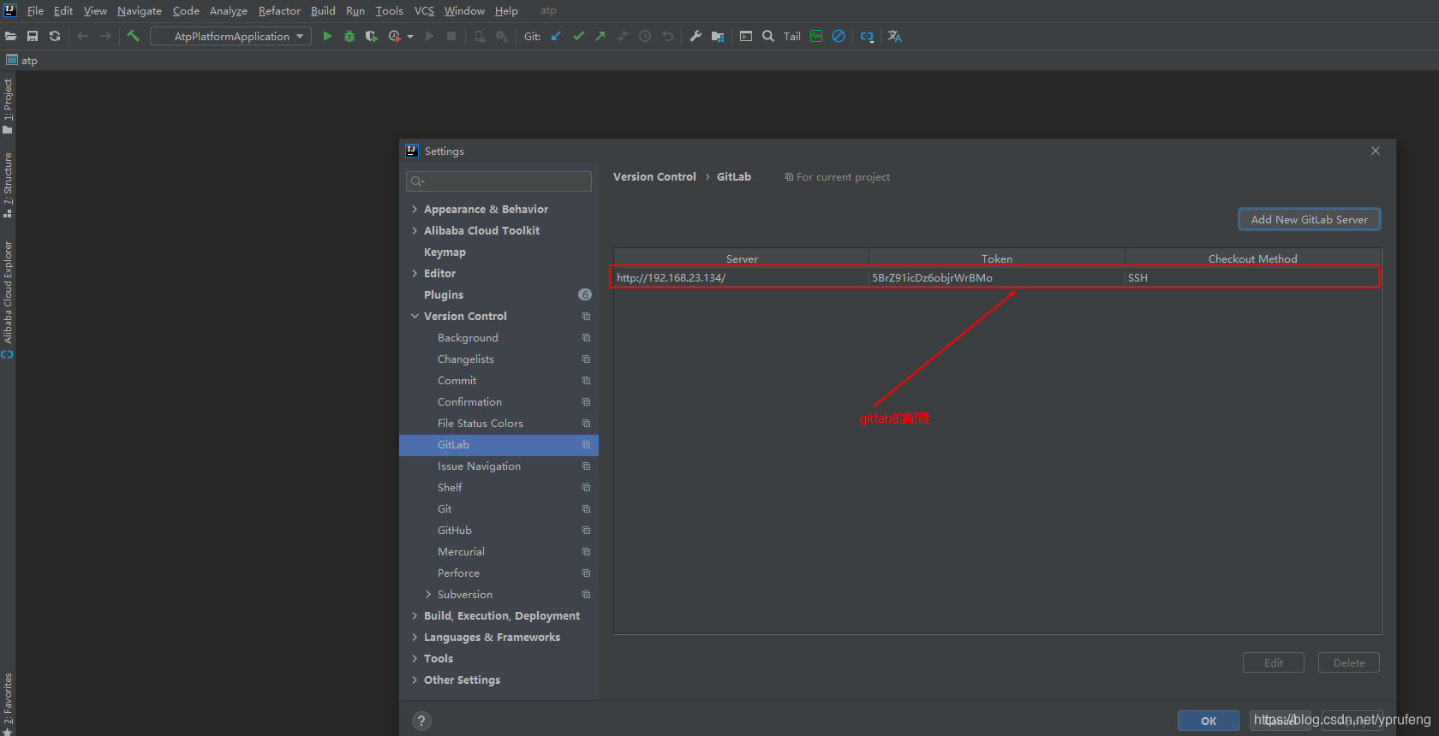Open AtpPlatformApplication run configuration dropdown
Viewport: 1439px width, 736px height.
[x=231, y=36]
